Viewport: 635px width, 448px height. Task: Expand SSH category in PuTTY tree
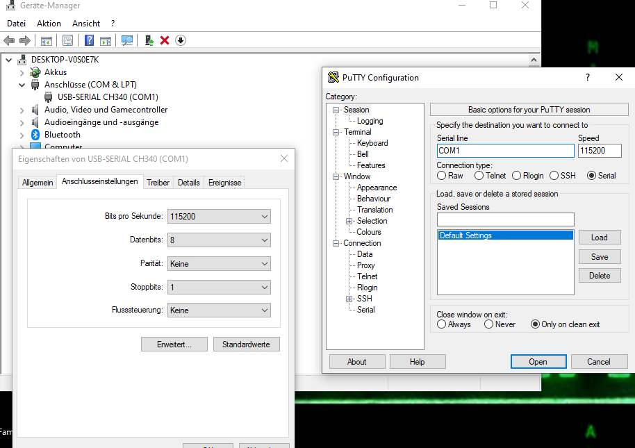(349, 299)
